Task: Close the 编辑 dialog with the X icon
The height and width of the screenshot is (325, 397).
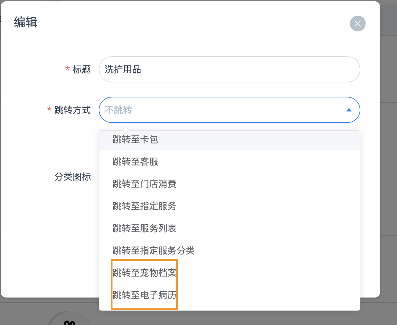Action: click(x=357, y=24)
